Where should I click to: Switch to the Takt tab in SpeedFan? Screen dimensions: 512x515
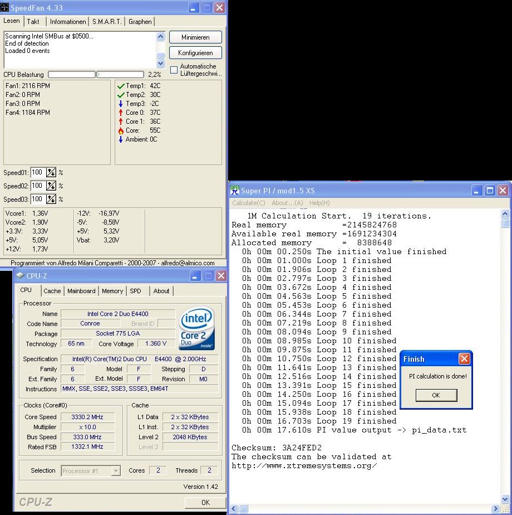click(x=33, y=22)
